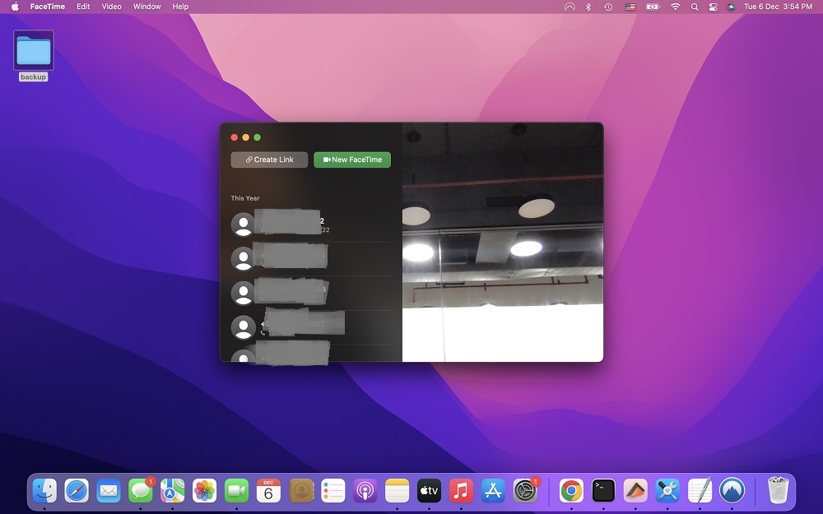Minimize FaceTime window with yellow button
The width and height of the screenshot is (823, 514).
click(245, 137)
